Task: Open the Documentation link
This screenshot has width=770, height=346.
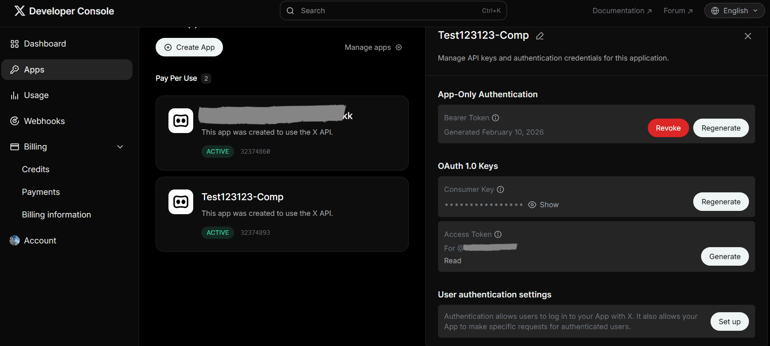Action: [x=622, y=11]
